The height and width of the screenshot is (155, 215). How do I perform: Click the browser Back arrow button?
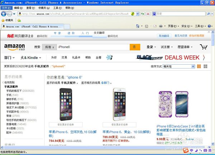coord(4,14)
